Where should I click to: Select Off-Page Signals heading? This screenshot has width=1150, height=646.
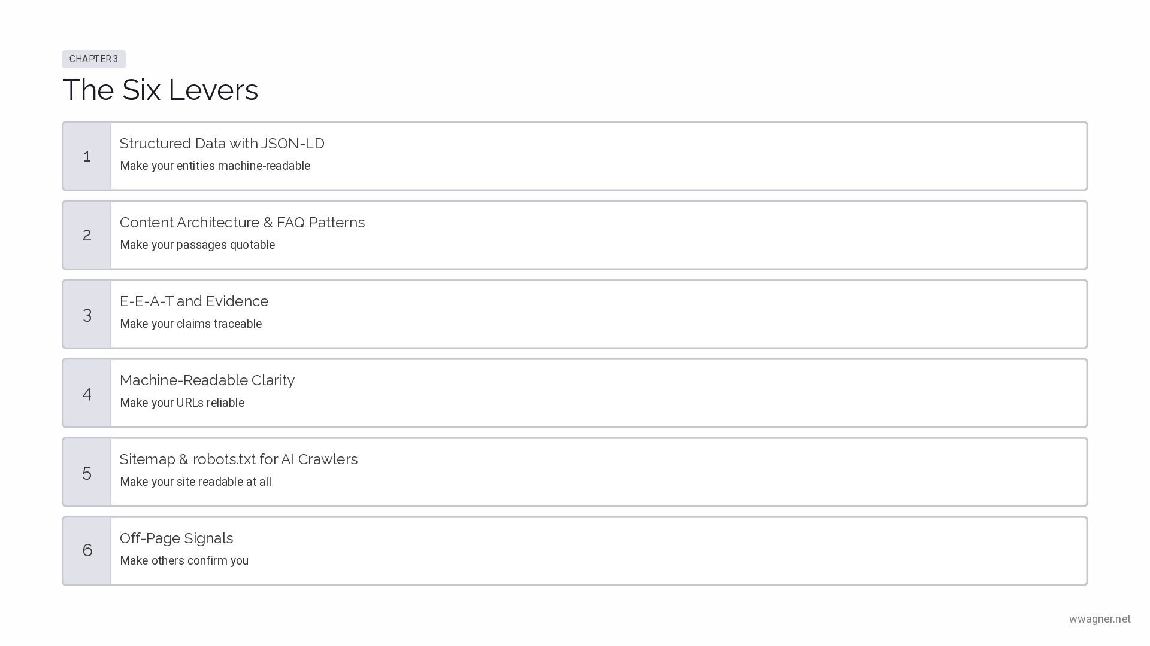pos(176,538)
